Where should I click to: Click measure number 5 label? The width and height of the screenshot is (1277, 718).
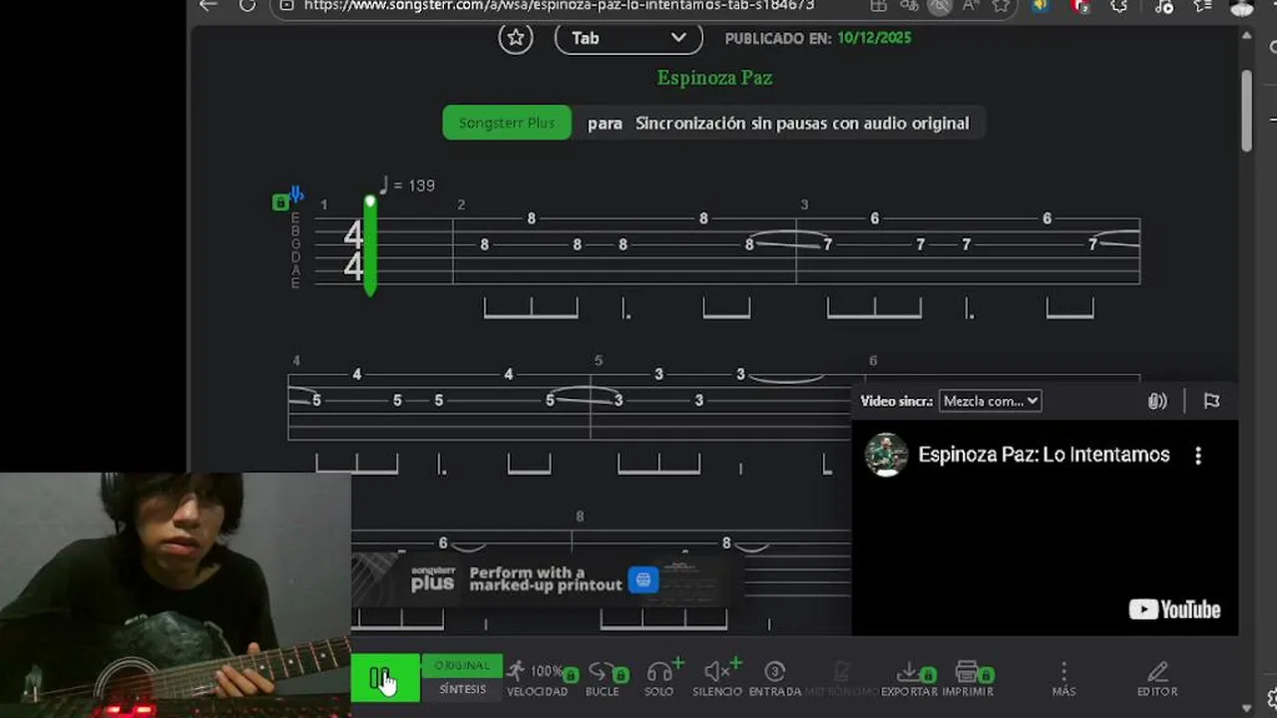(x=599, y=361)
